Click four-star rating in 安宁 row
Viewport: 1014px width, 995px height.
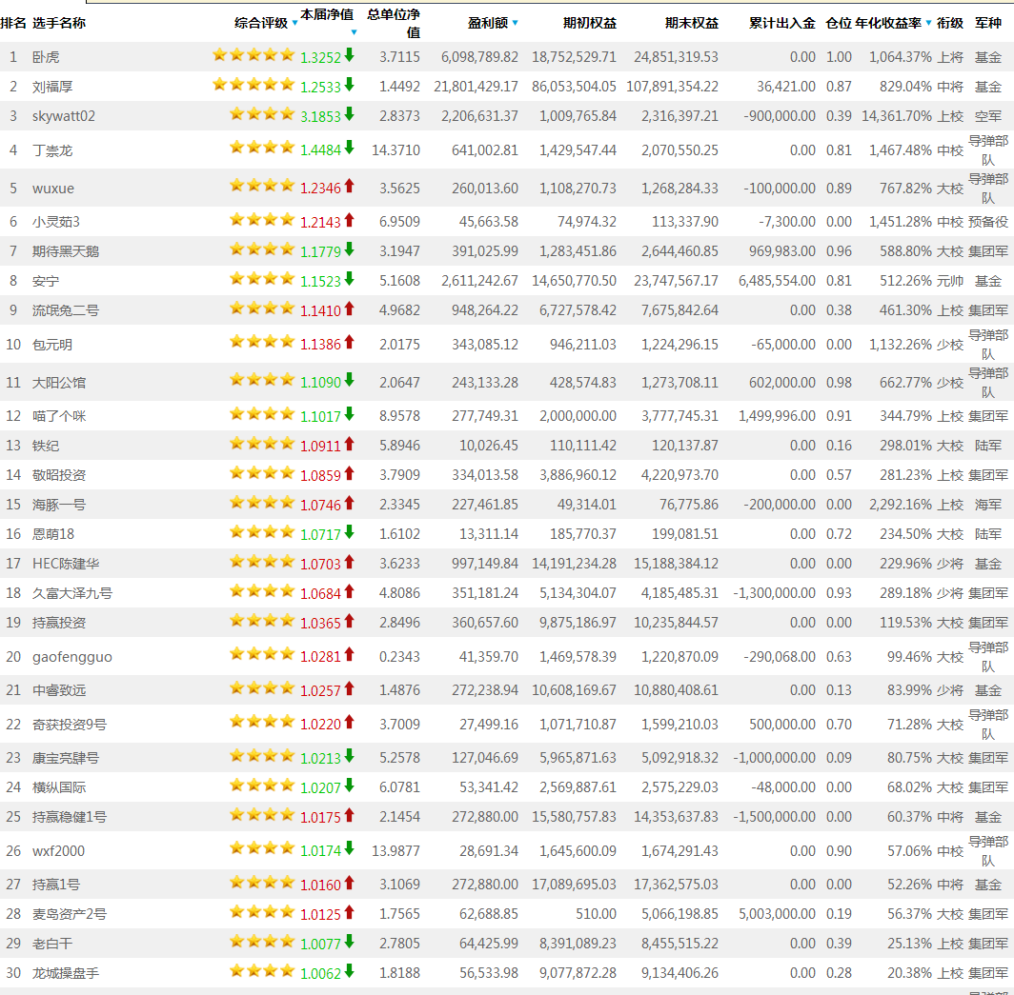click(262, 278)
